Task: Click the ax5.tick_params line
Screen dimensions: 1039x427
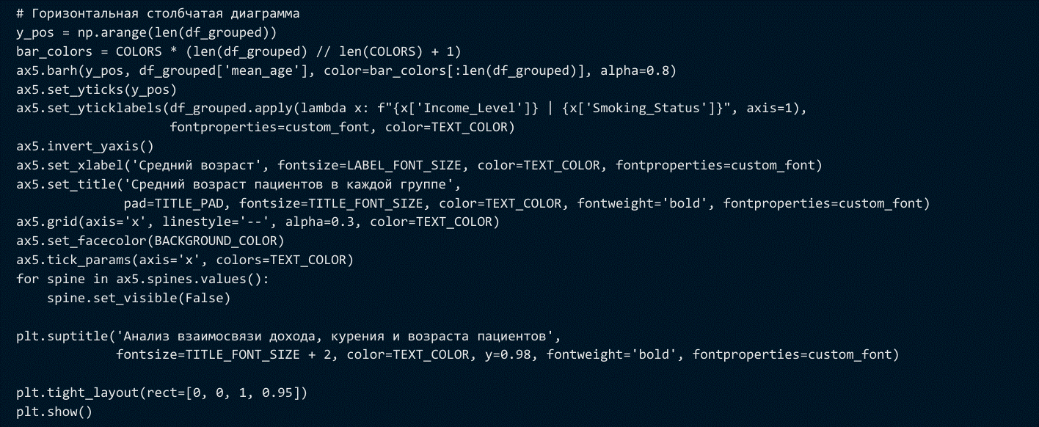Action: pyautogui.click(x=184, y=260)
